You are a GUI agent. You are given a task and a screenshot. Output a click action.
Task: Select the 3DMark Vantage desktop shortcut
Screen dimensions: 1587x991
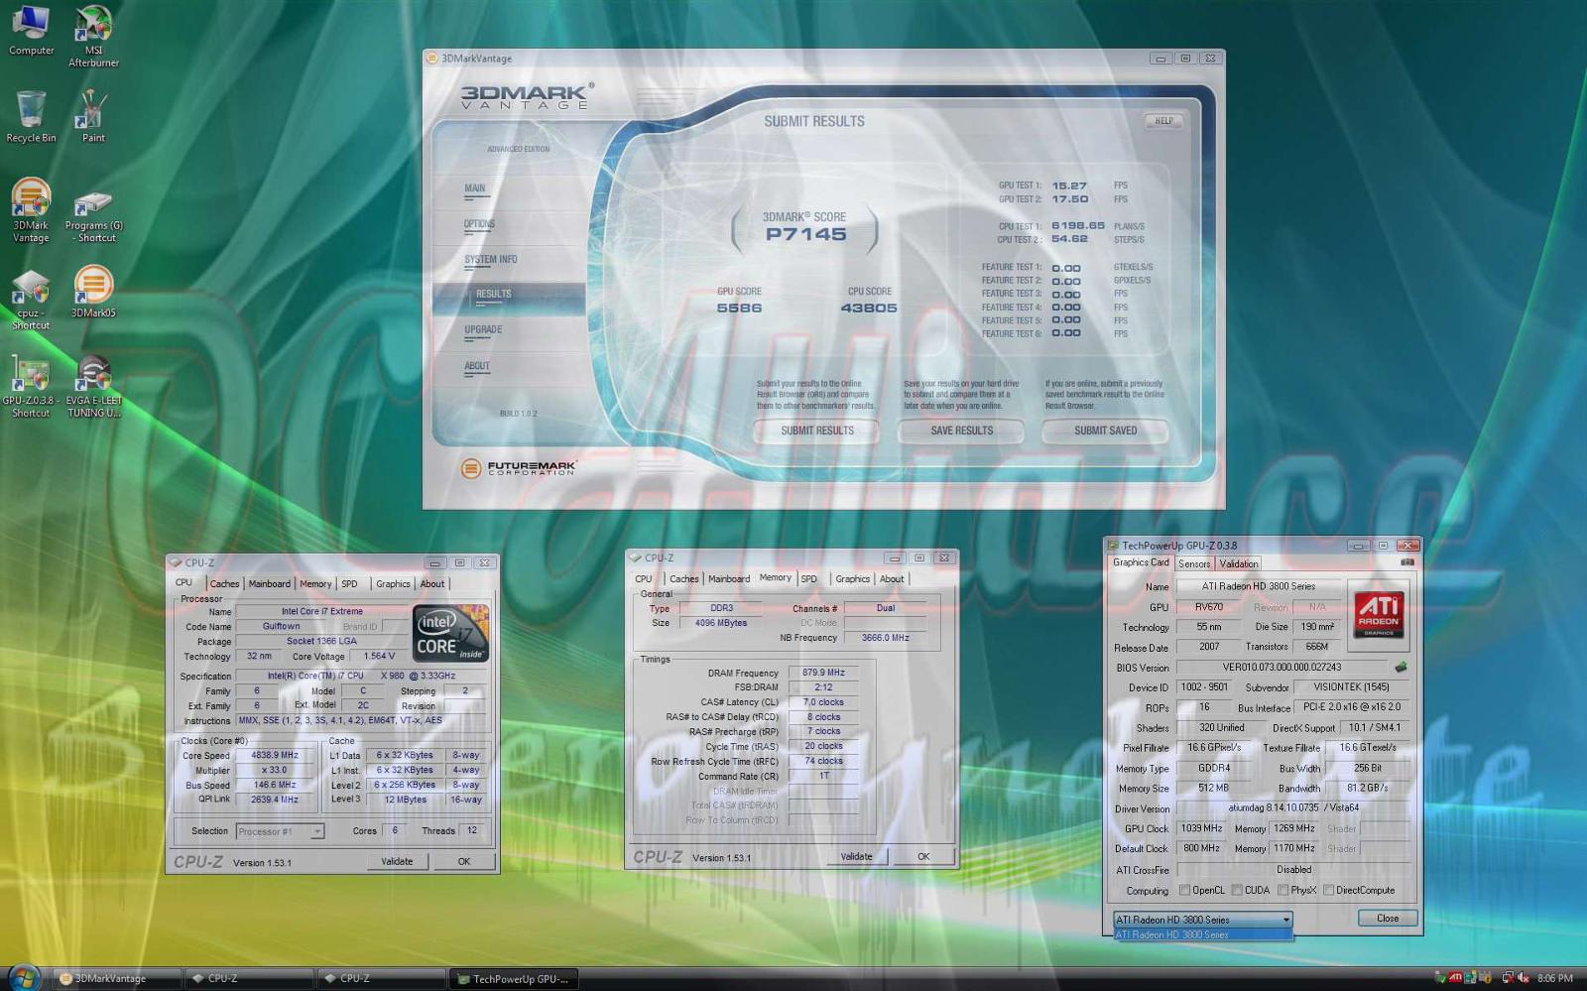[x=31, y=209]
